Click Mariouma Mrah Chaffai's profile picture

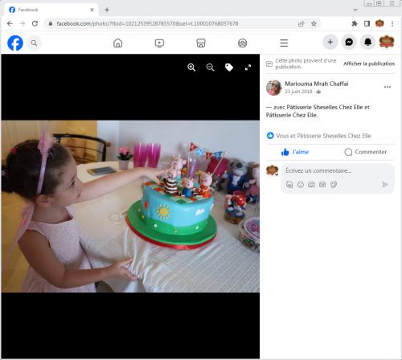(273, 88)
